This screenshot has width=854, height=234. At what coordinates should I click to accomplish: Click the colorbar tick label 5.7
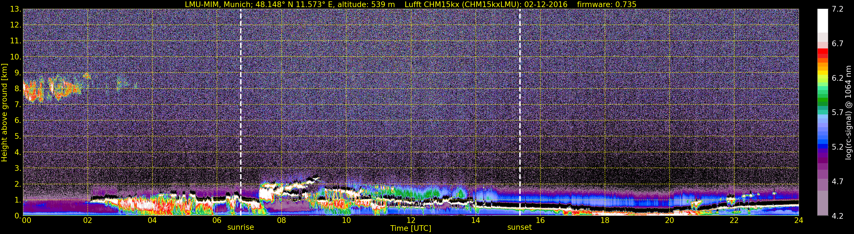click(x=838, y=113)
